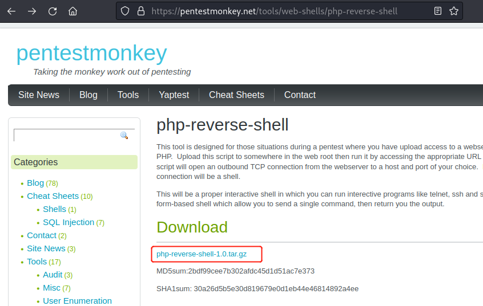Click the padlock site security icon
The image size is (483, 306).
coord(140,11)
